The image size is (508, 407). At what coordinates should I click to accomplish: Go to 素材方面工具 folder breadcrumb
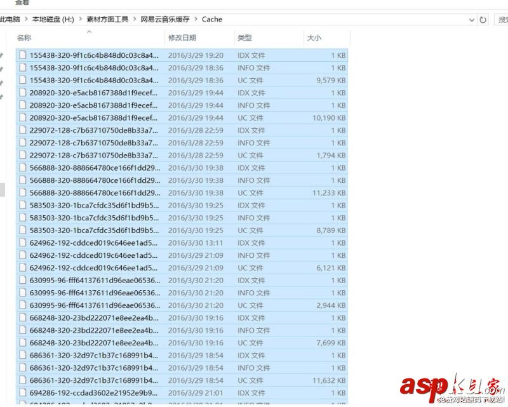(x=107, y=20)
